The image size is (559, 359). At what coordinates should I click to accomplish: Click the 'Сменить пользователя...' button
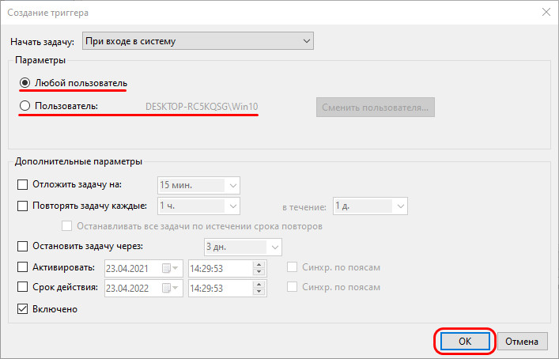tap(376, 108)
